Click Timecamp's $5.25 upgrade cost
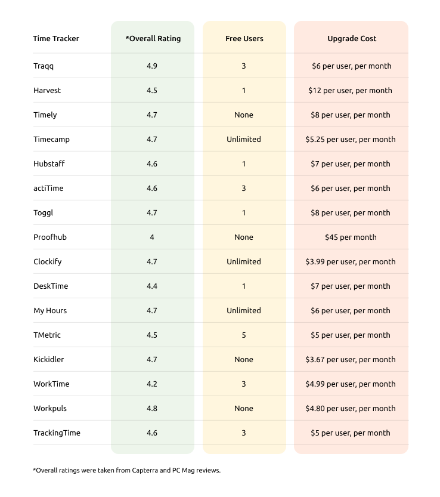 [351, 139]
